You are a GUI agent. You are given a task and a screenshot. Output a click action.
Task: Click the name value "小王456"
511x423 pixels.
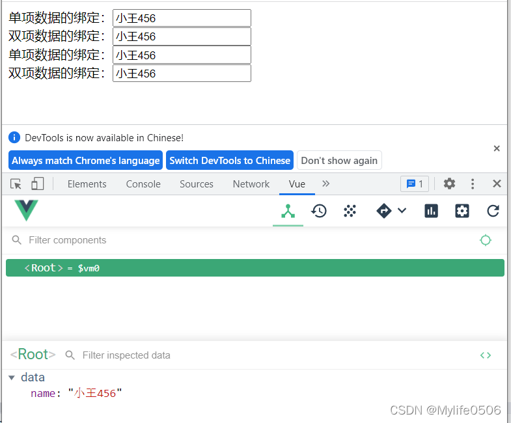click(95, 393)
